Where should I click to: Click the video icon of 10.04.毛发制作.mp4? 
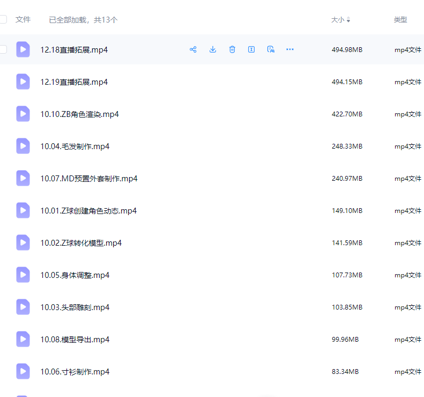pos(23,146)
